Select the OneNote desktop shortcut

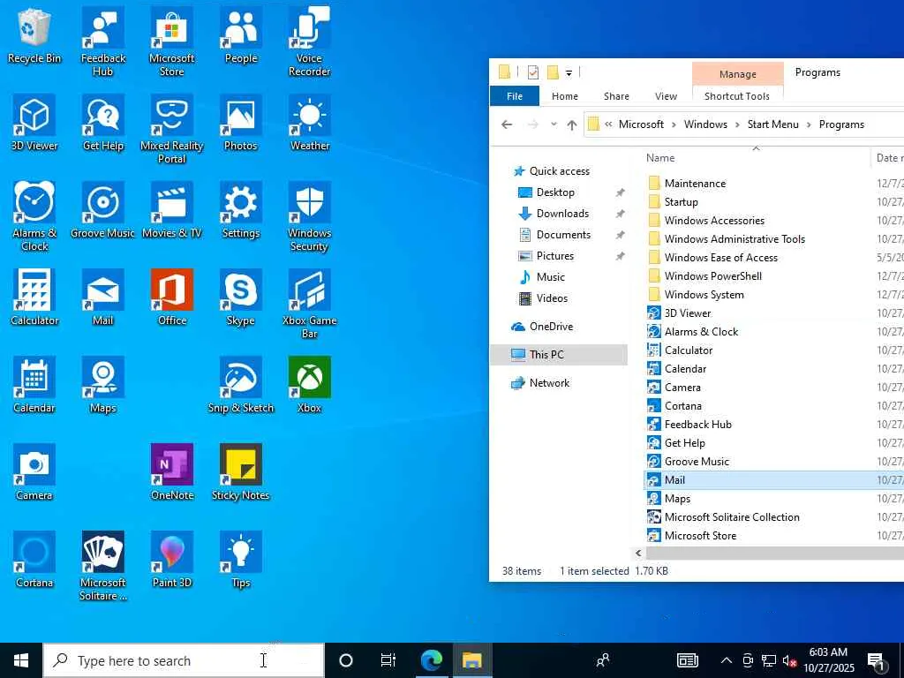point(172,472)
